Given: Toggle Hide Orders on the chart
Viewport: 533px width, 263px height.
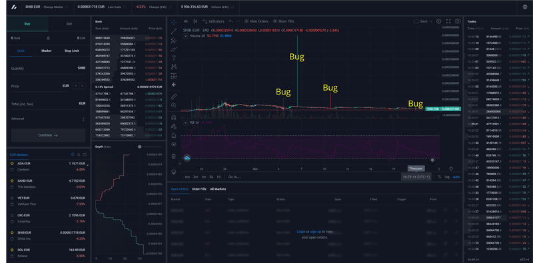Looking at the screenshot, I should coord(257,21).
